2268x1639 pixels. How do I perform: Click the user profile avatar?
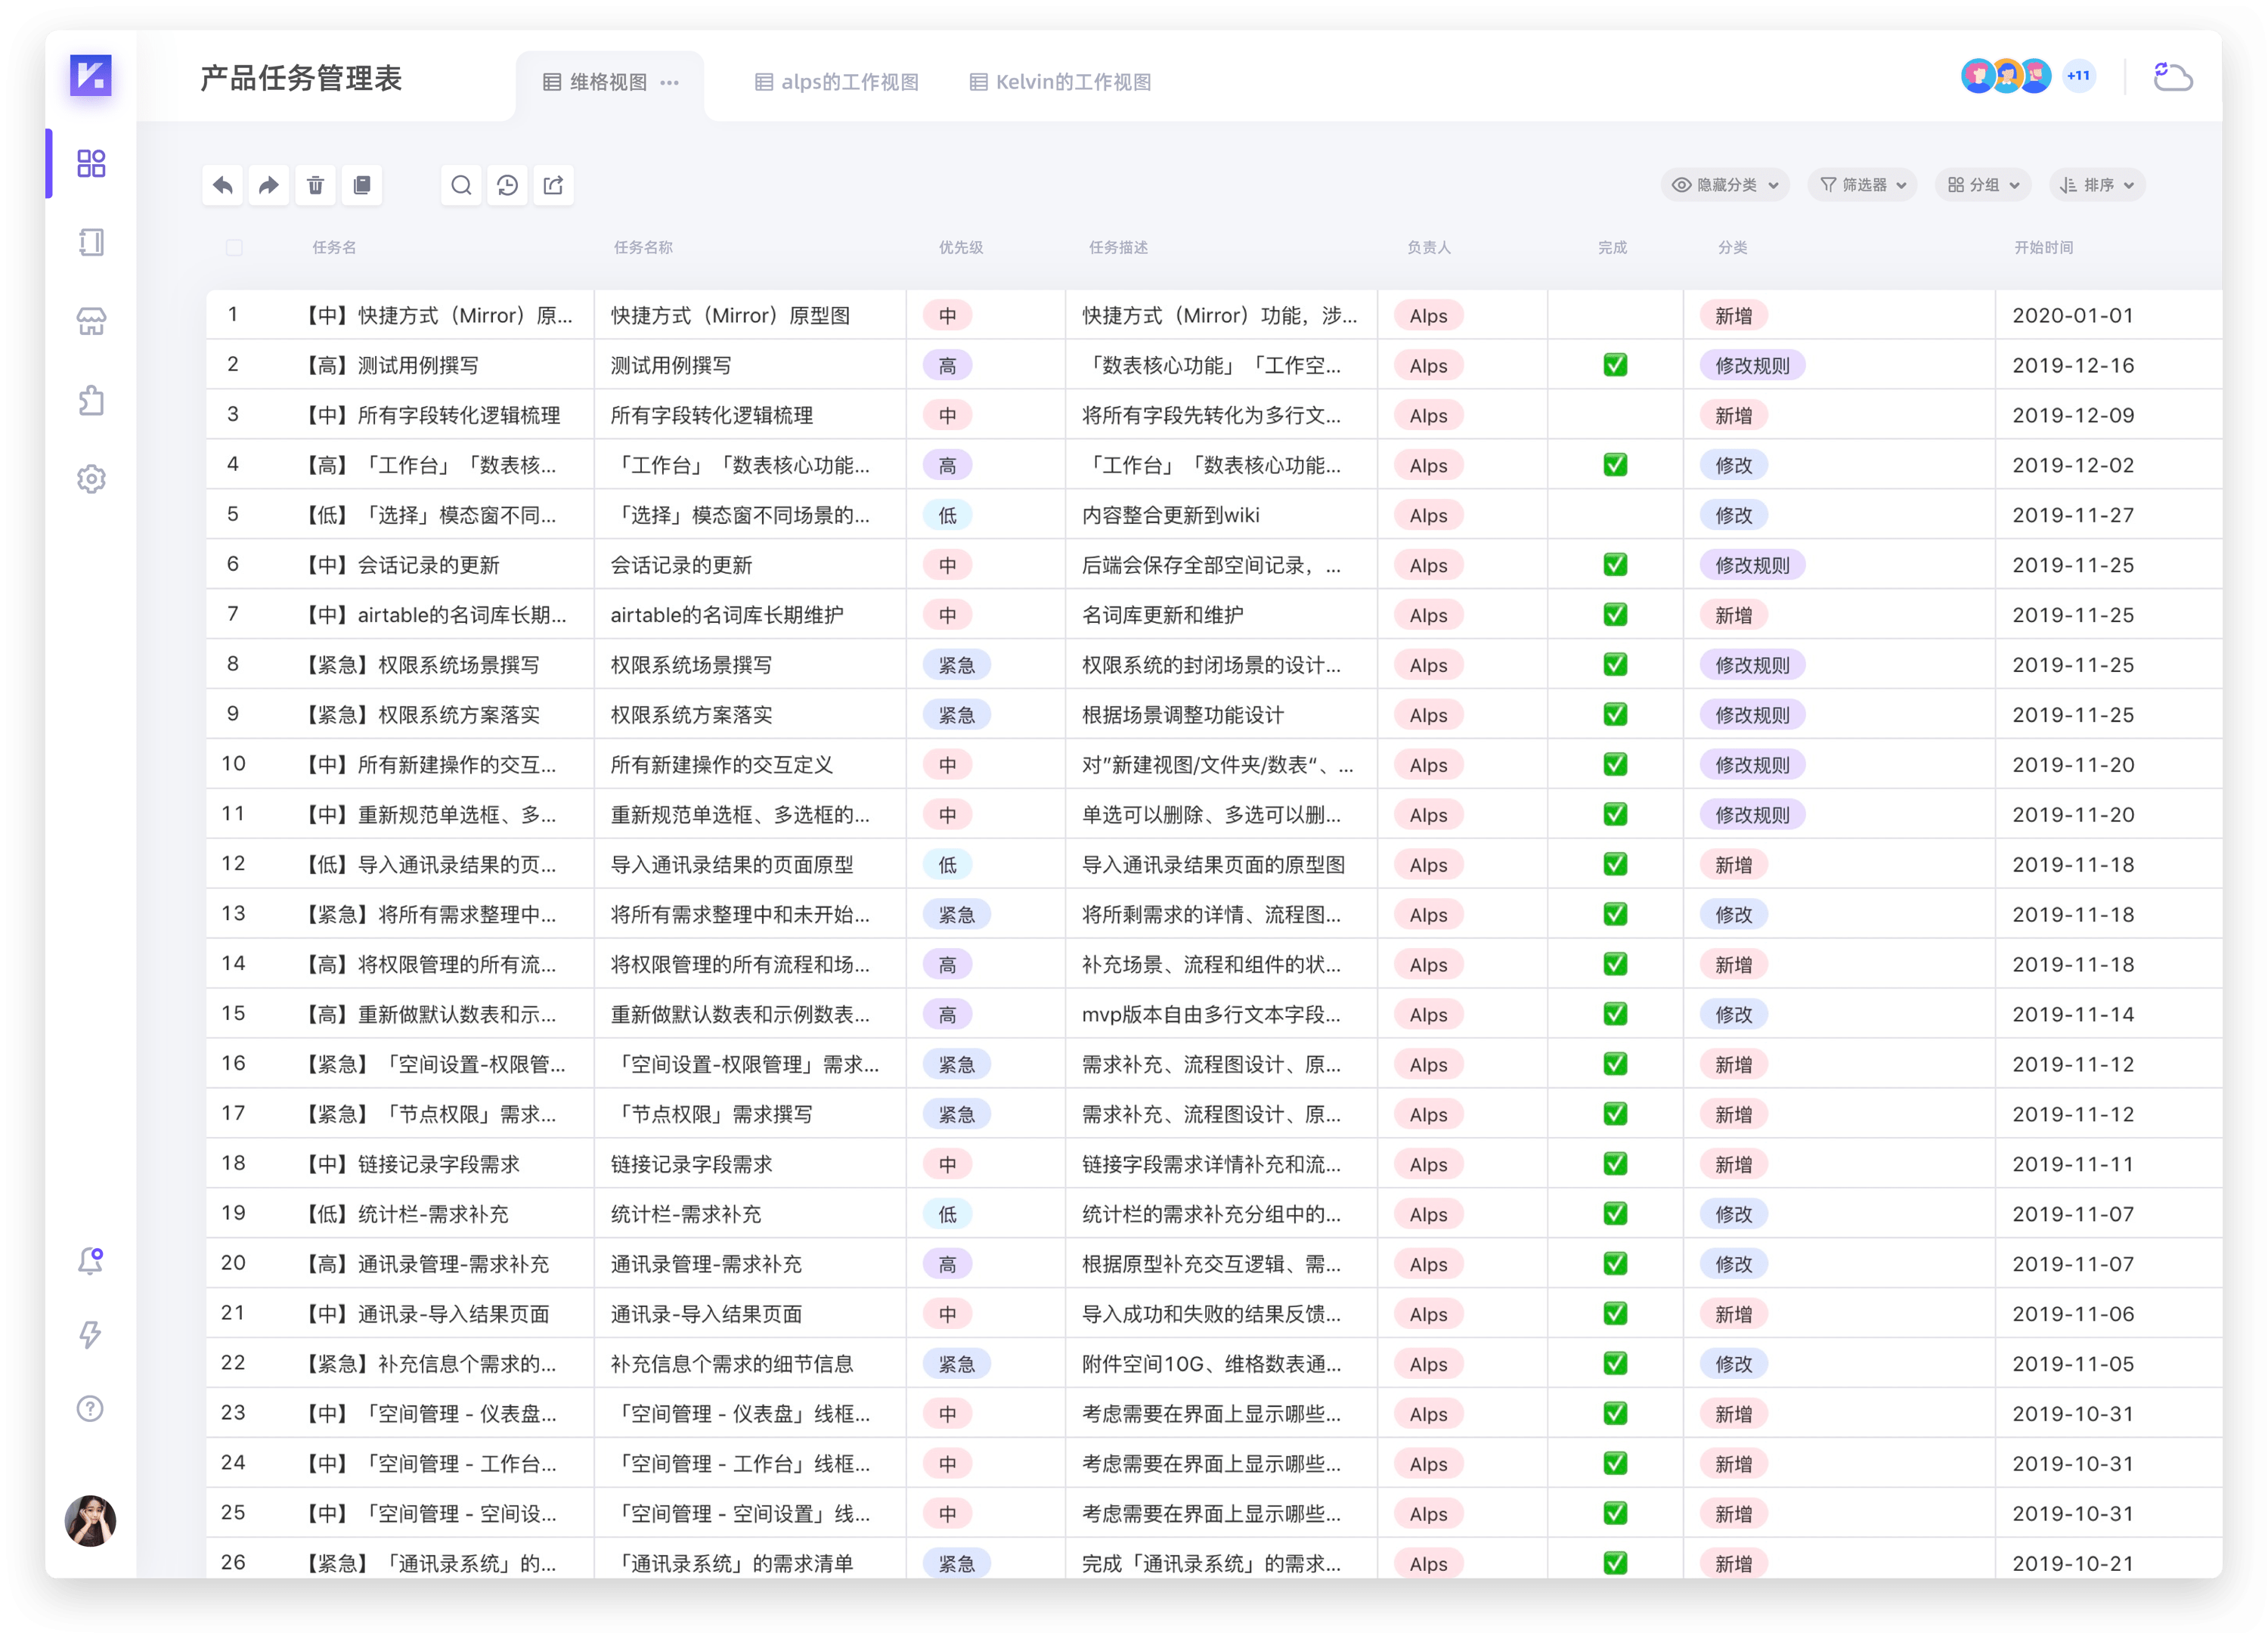tap(91, 1521)
